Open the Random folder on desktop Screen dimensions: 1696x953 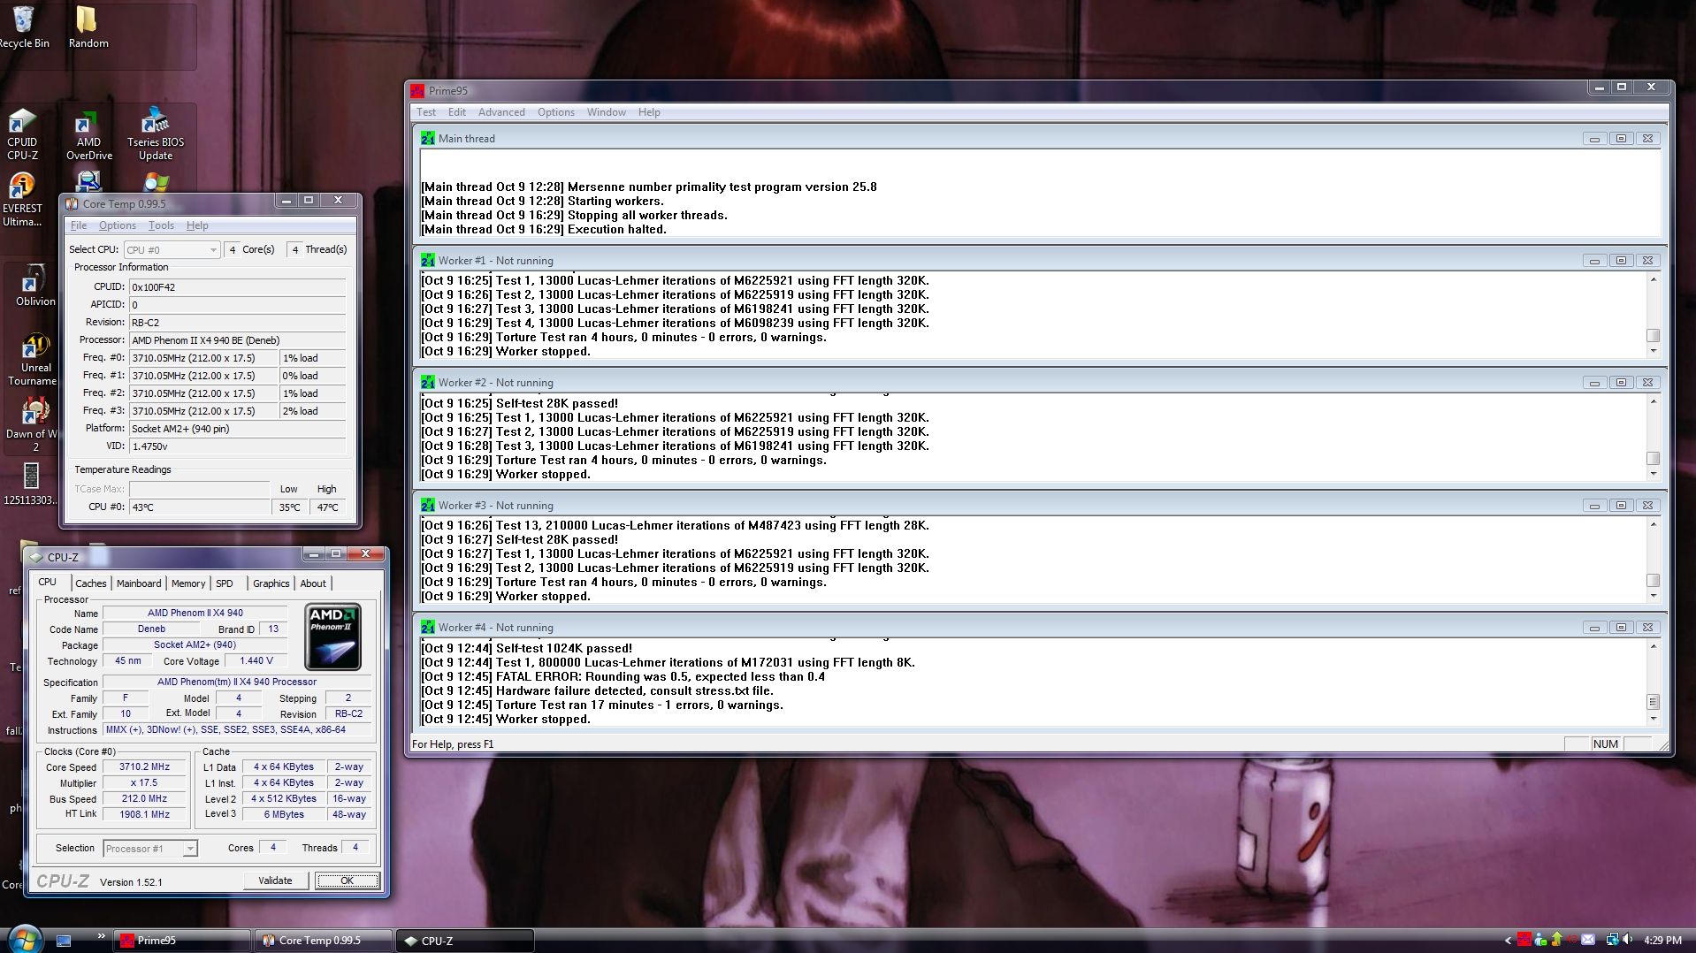point(88,27)
